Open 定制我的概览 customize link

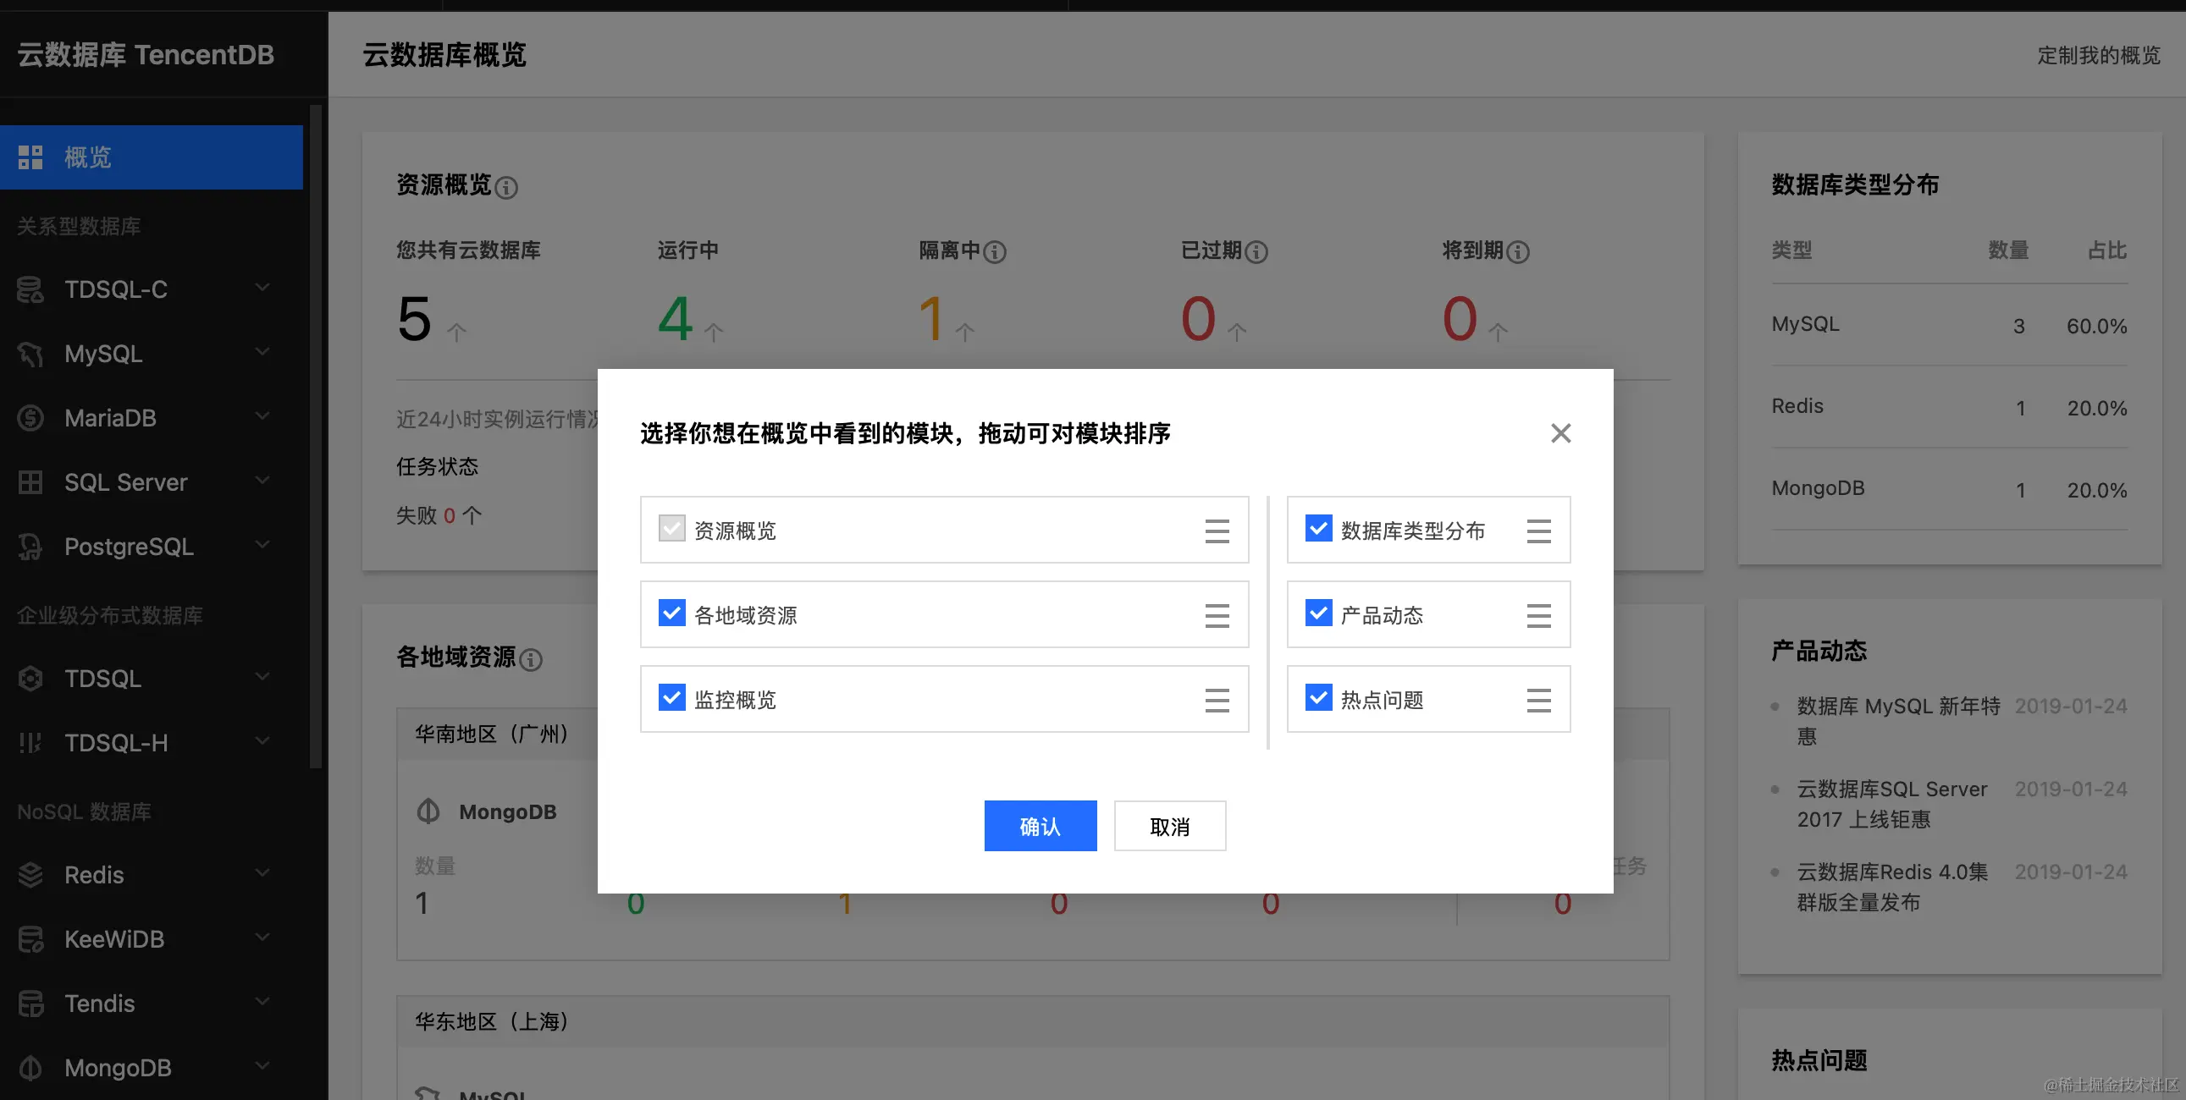click(2099, 56)
